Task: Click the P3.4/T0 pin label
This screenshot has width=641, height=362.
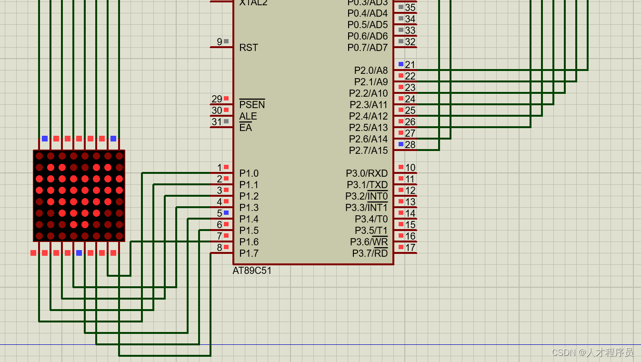Action: pos(371,219)
